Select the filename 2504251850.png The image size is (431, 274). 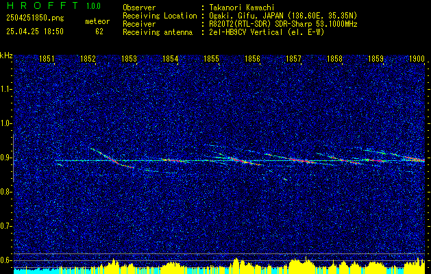[x=35, y=18]
